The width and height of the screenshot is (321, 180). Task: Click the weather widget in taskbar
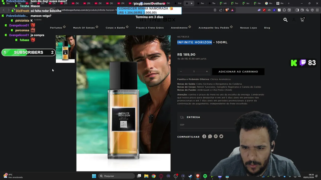click(x=13, y=176)
